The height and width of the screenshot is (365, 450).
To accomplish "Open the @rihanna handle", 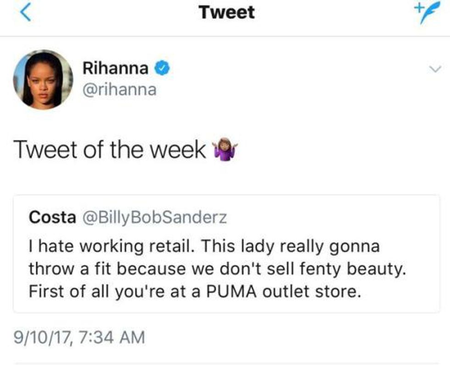I will [119, 89].
